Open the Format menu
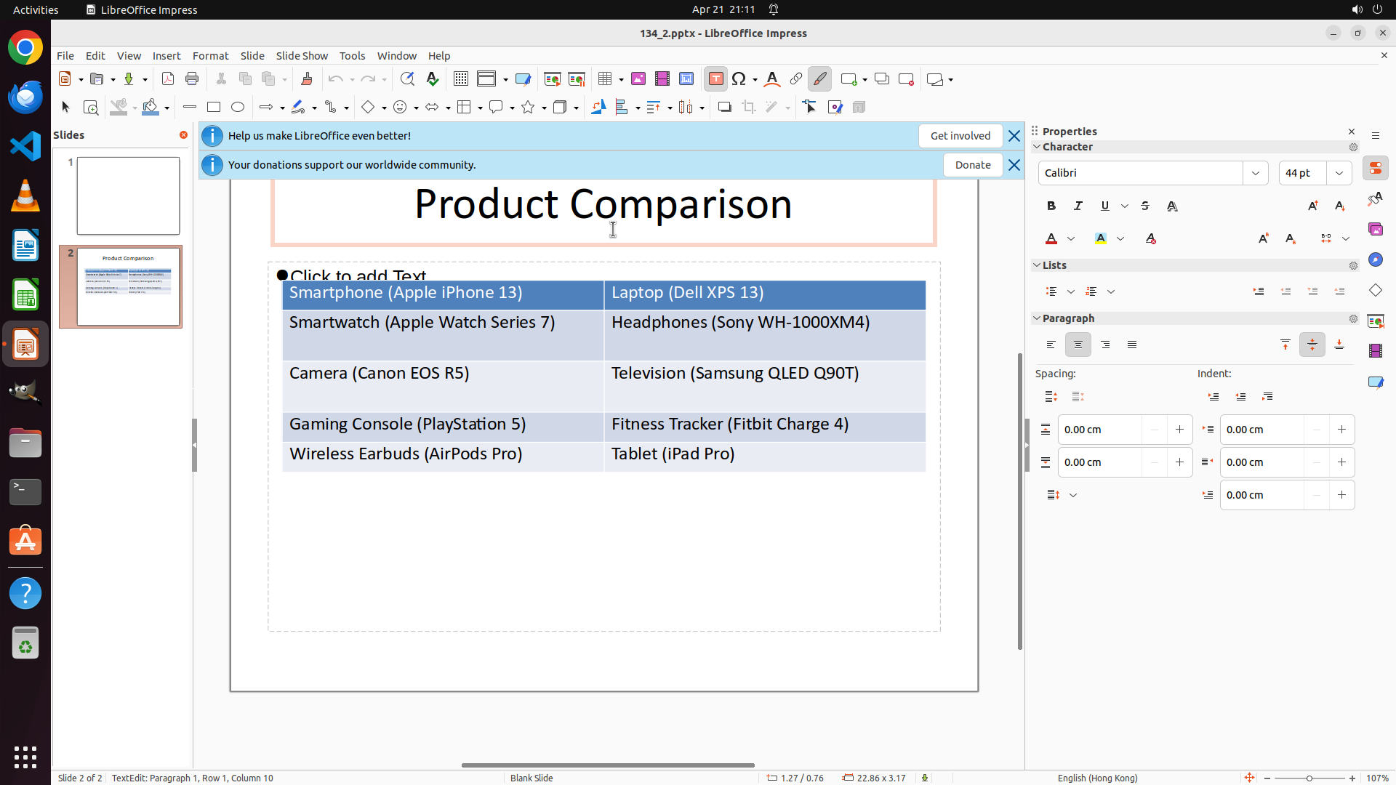This screenshot has height=785, width=1396. [x=210, y=56]
